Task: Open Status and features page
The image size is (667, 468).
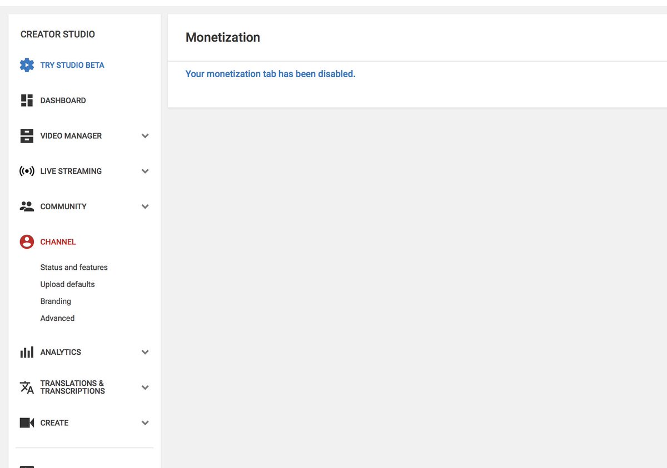Action: point(74,268)
